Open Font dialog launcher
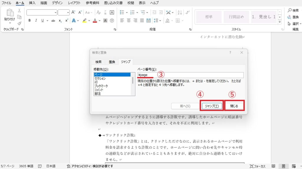302x169 pixels. coord(115,29)
